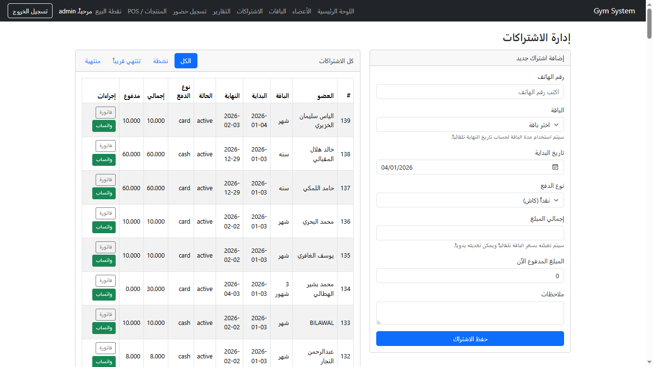Image resolution: width=653 pixels, height=367 pixels.
Task: Select the All (الكل) filter tab
Action: pos(185,61)
